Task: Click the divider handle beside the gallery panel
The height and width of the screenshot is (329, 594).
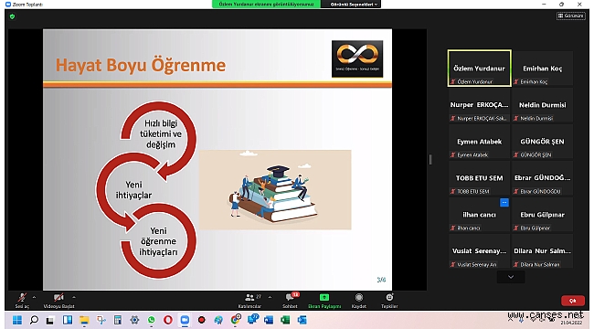Action: (430, 160)
